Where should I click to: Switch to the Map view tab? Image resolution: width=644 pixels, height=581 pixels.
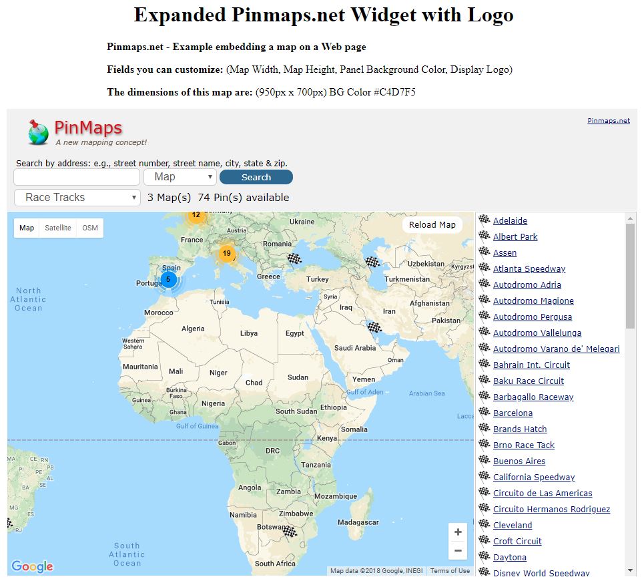coord(27,228)
